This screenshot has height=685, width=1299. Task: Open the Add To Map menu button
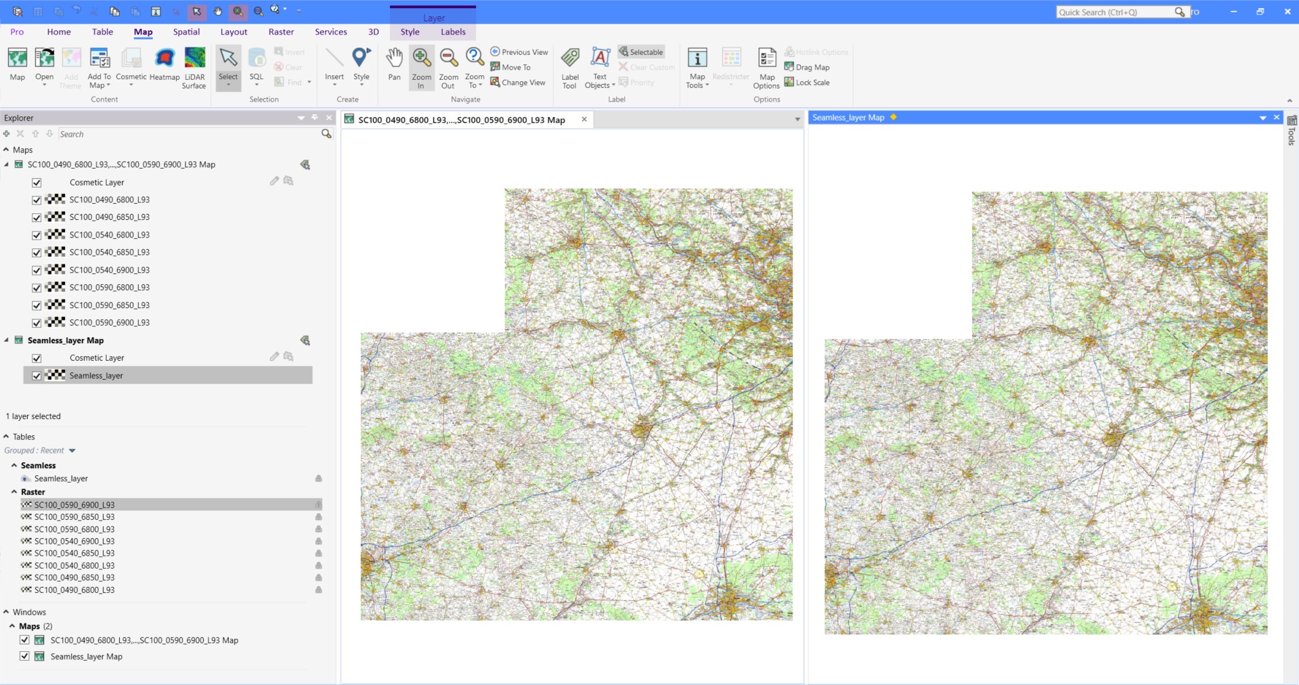tap(99, 68)
